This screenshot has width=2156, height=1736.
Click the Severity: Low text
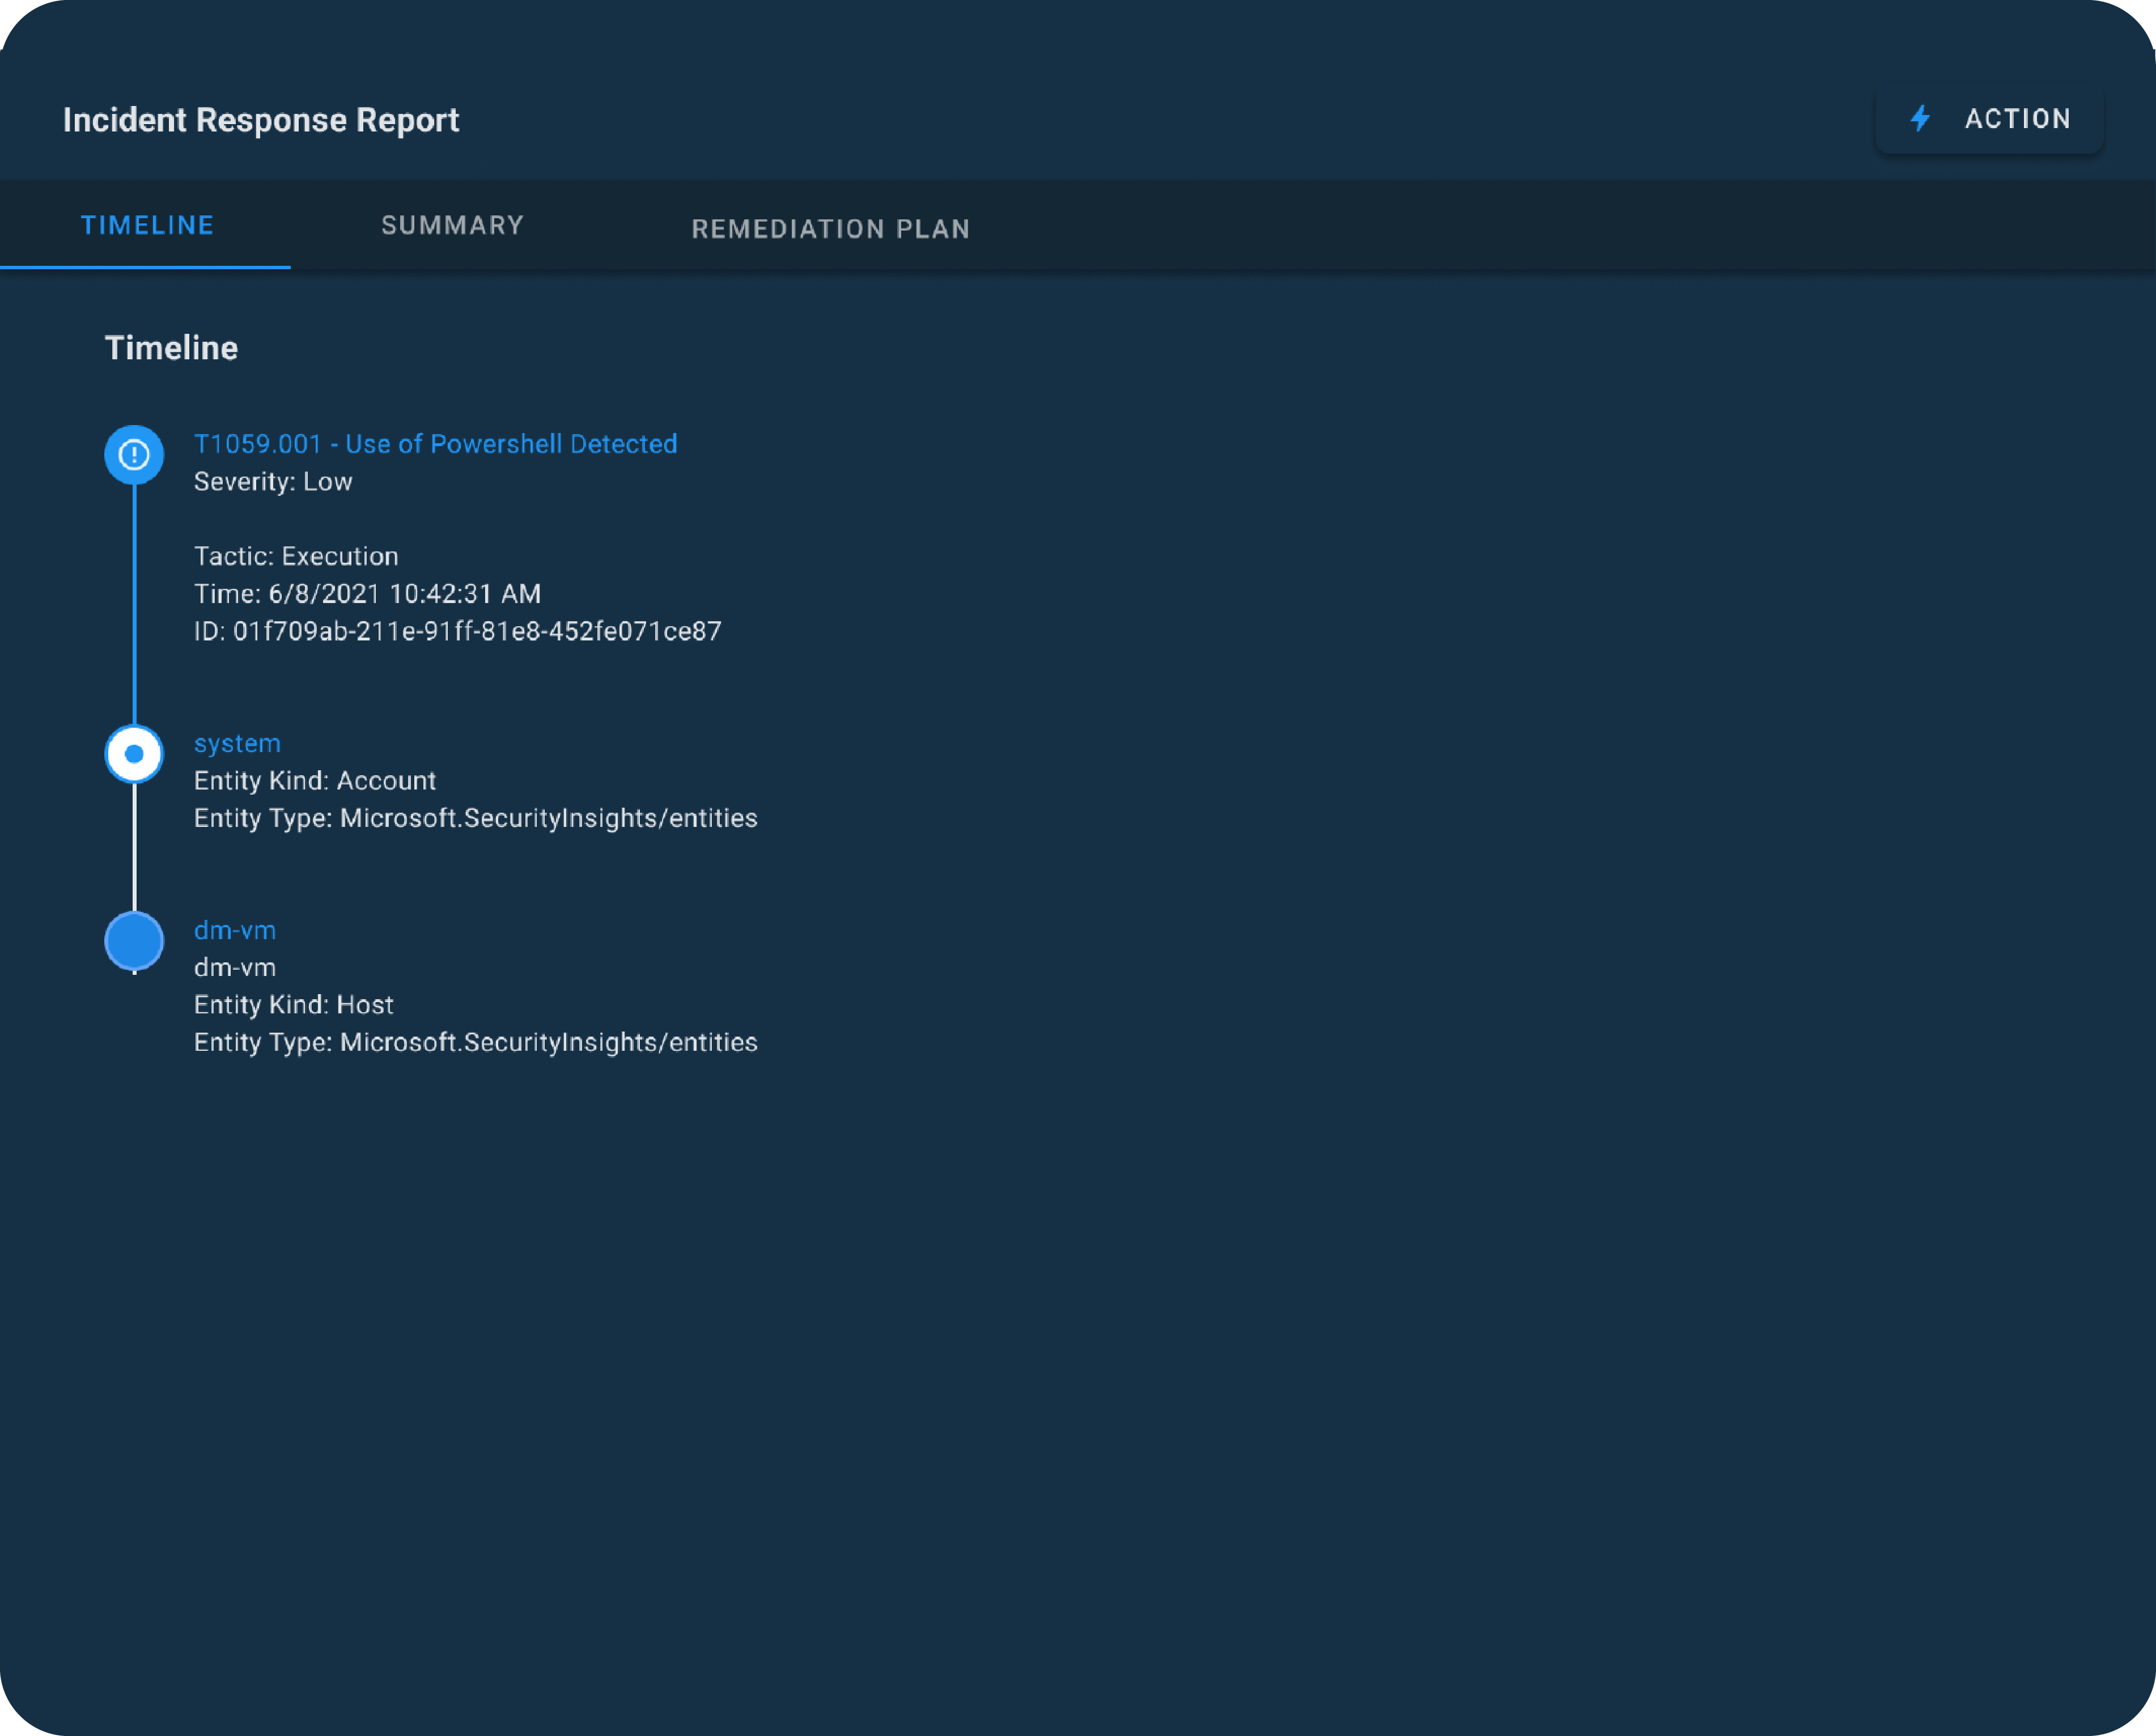coord(272,482)
